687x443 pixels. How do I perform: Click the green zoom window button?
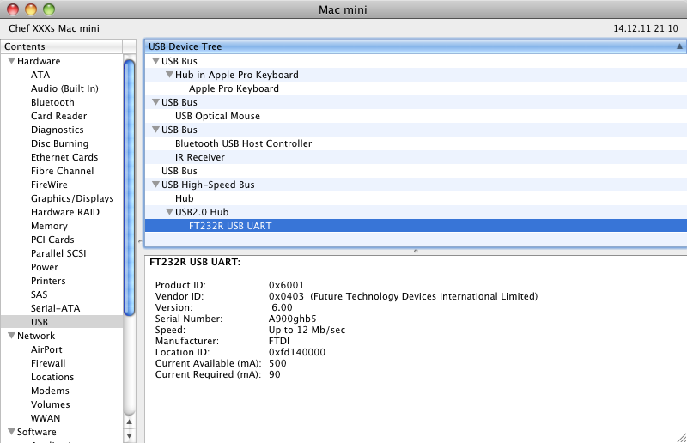coord(49,9)
